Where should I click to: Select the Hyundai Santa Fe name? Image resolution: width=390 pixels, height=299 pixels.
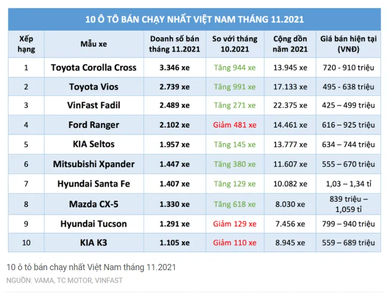[x=94, y=184]
